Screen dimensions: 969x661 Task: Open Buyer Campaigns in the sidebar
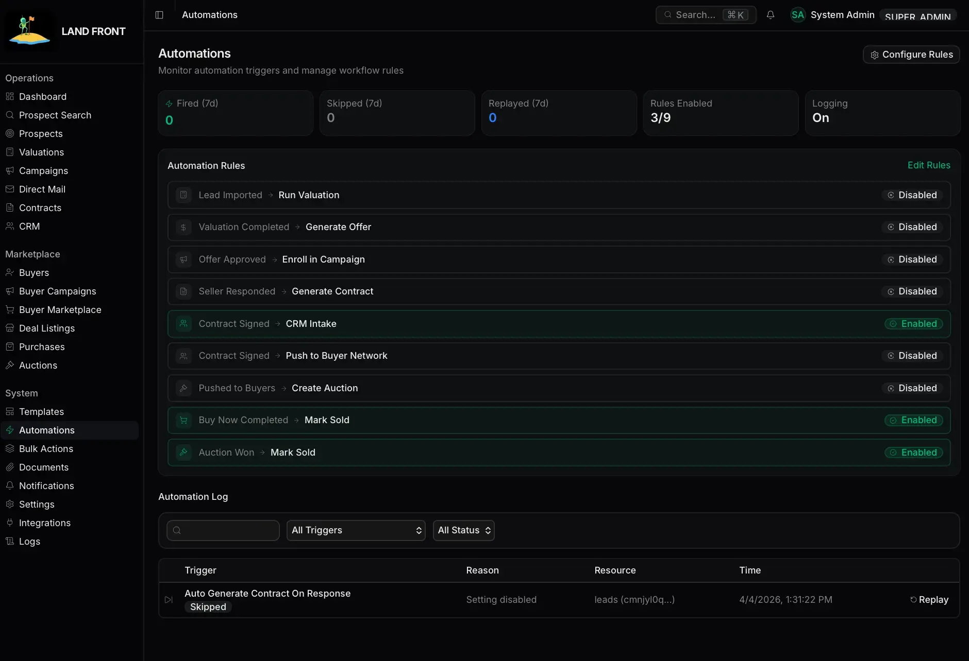point(70,291)
